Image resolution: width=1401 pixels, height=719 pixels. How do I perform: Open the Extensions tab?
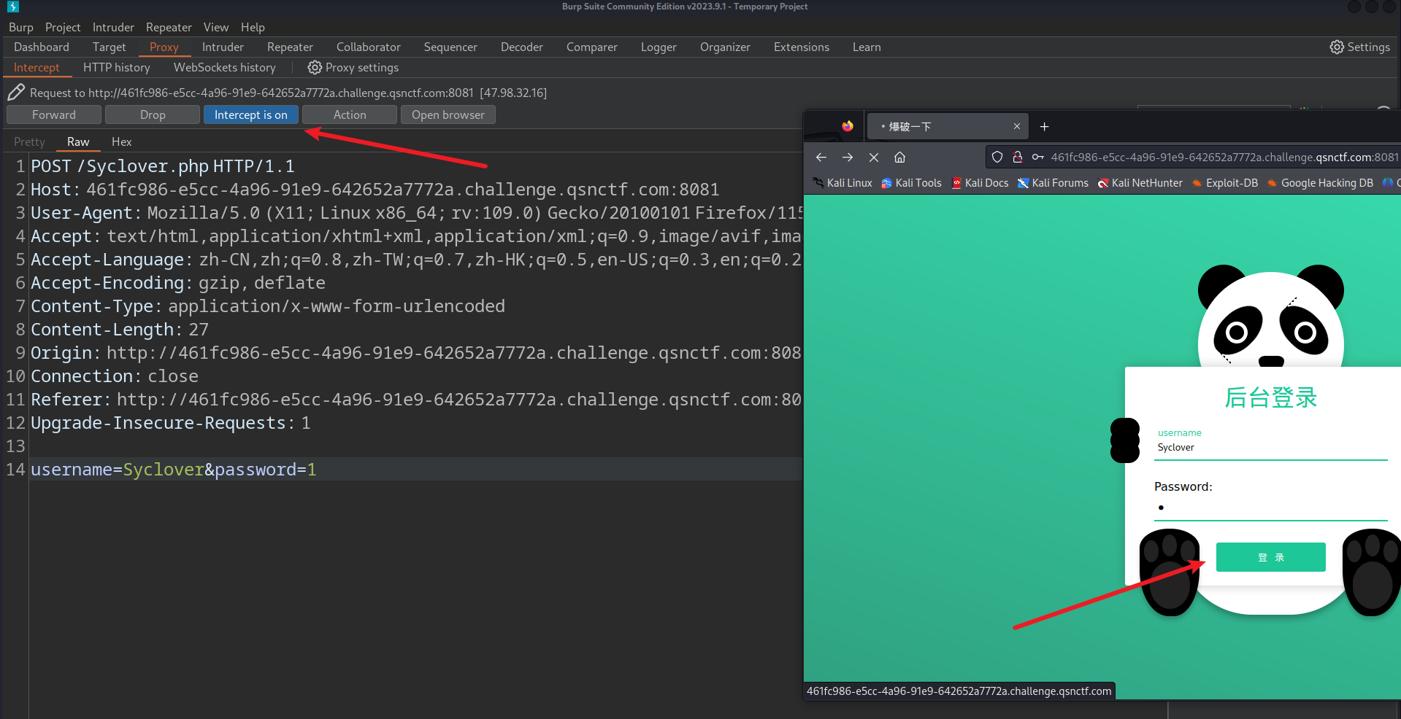click(802, 47)
